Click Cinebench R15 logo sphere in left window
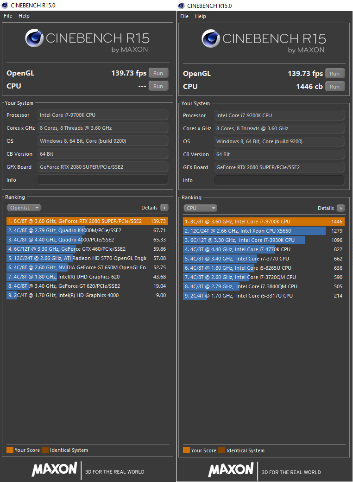The height and width of the screenshot is (482, 353). pyautogui.click(x=34, y=38)
